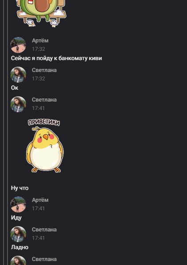187x265 pixels.
Task: Select the 'Ну что' message
Action: (19, 188)
